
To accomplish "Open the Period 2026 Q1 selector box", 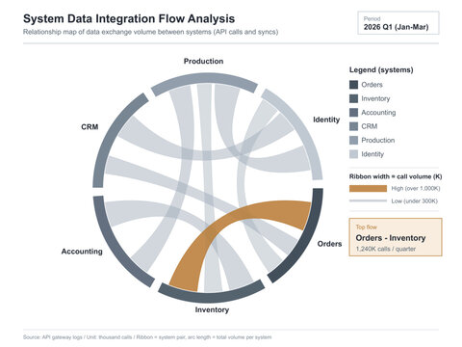I will pyautogui.click(x=398, y=23).
